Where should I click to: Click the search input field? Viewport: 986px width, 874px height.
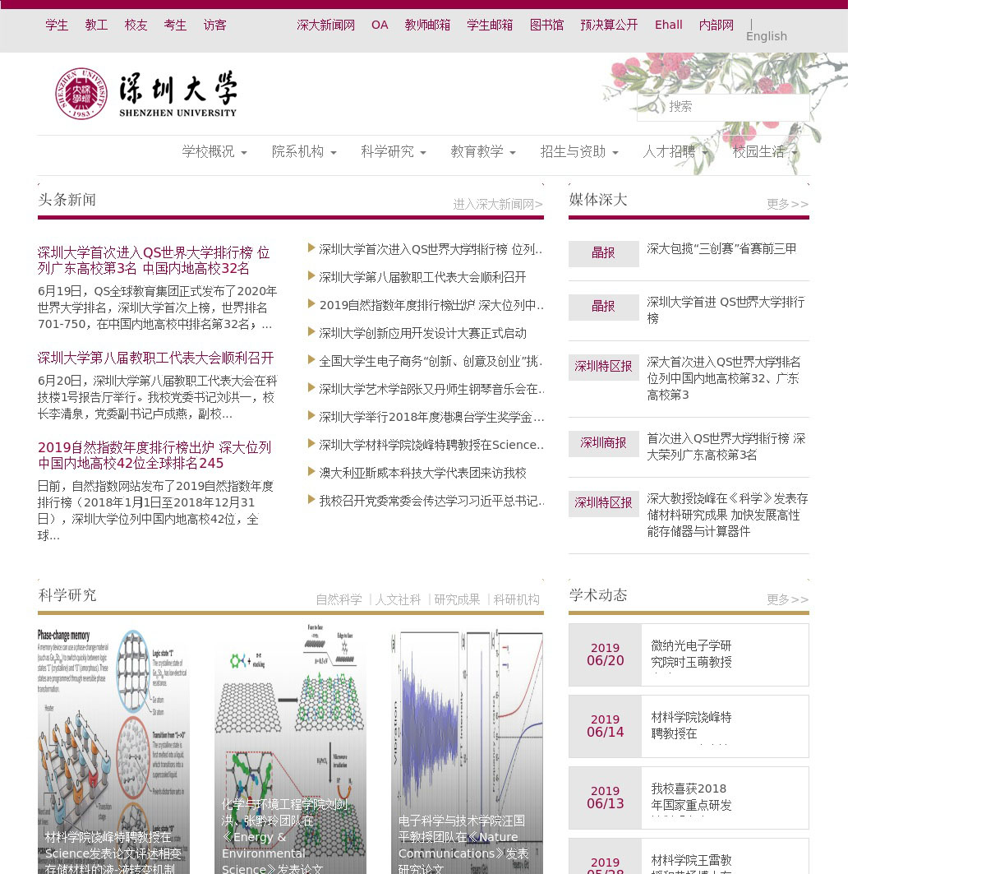point(723,107)
